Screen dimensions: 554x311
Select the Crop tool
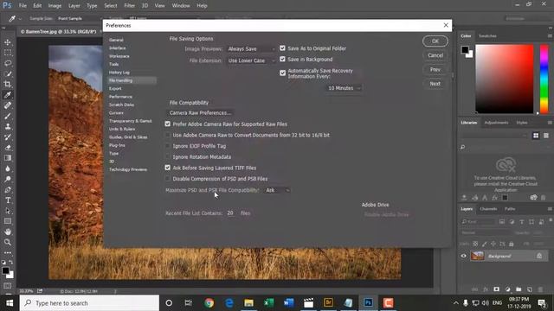(x=8, y=85)
